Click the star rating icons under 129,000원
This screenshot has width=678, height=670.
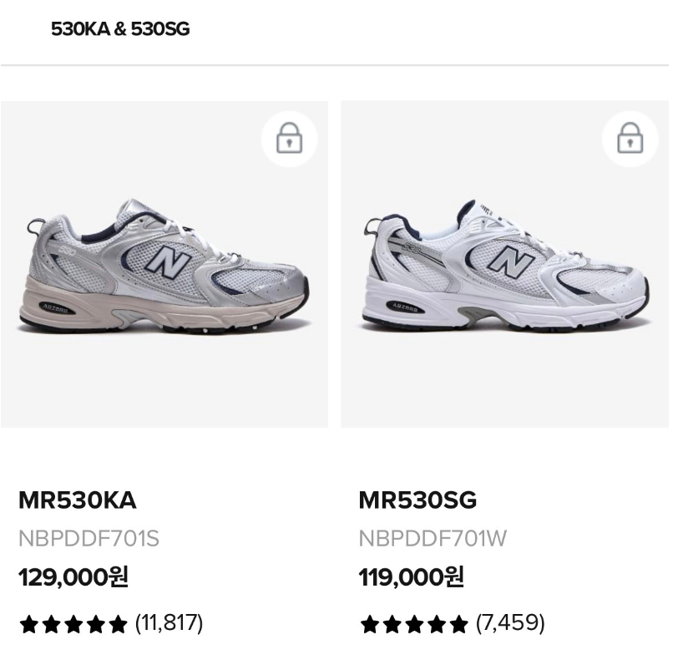[73, 624]
